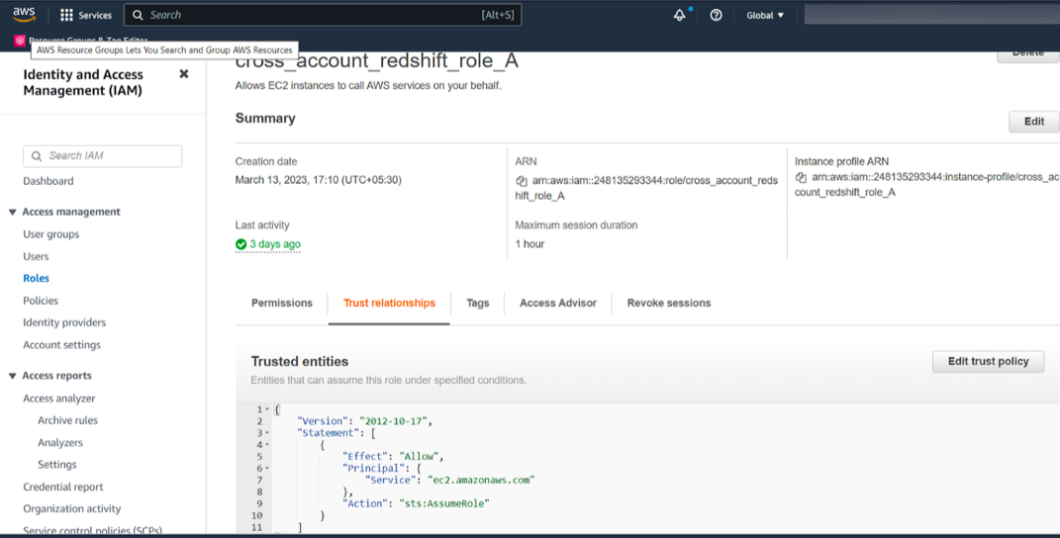
Task: Open Organization activity
Action: pos(71,509)
